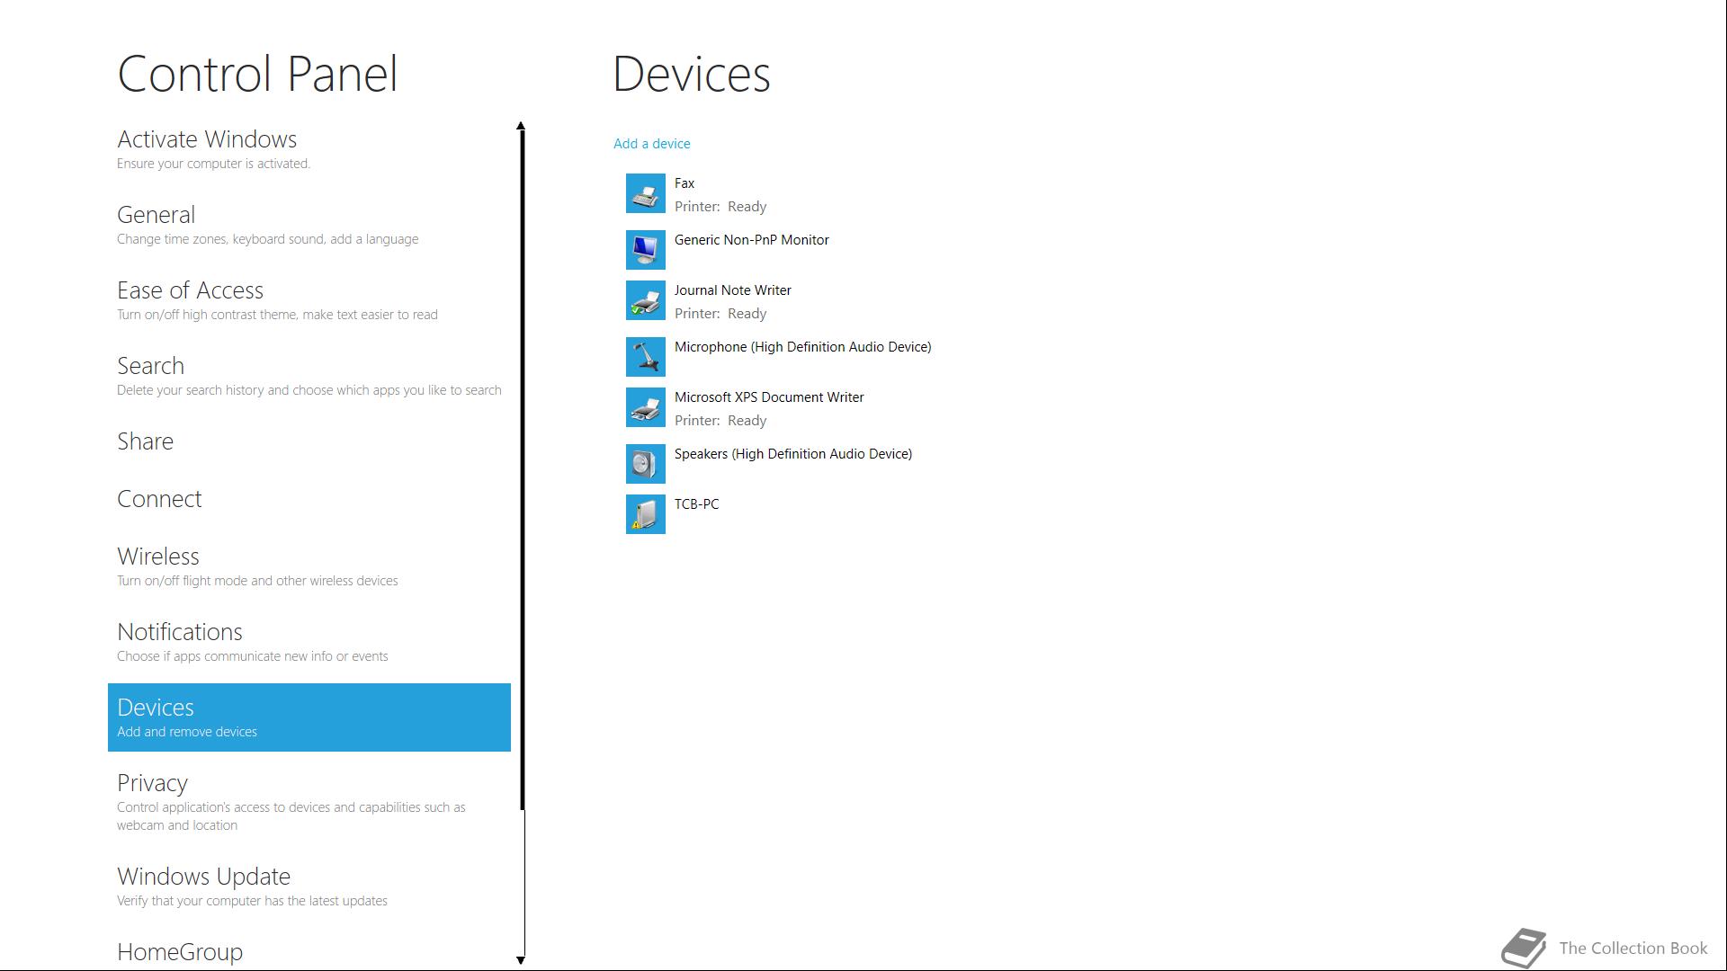
Task: Select the Microphone device icon
Action: 646,357
